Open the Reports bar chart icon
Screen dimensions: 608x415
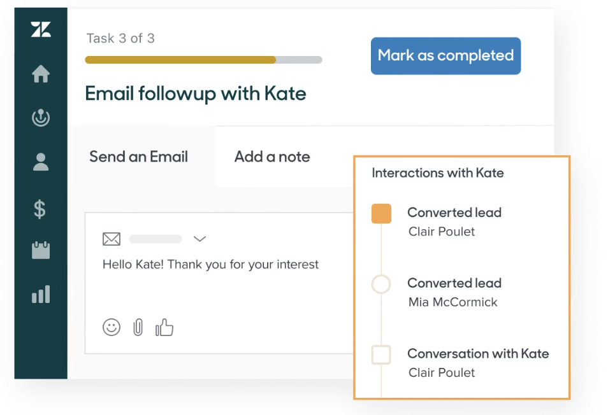(40, 295)
